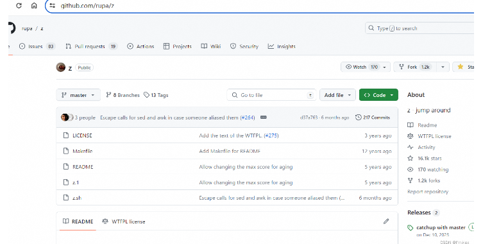Viewport: 483px width, 244px height.
Task: Switch to the Security tab
Action: click(x=244, y=46)
